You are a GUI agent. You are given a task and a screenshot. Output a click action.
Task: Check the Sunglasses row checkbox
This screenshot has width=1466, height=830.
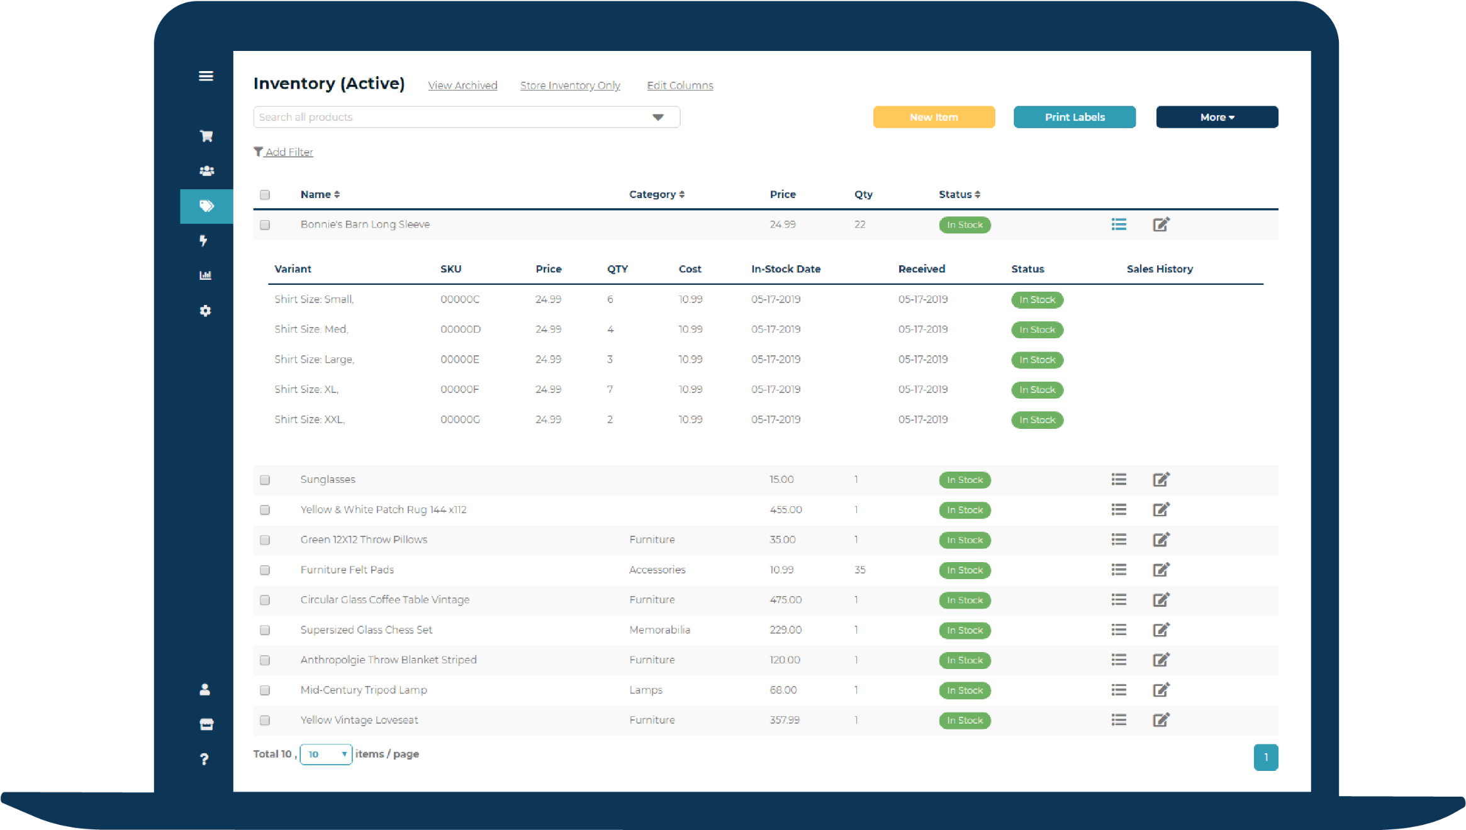pyautogui.click(x=265, y=480)
